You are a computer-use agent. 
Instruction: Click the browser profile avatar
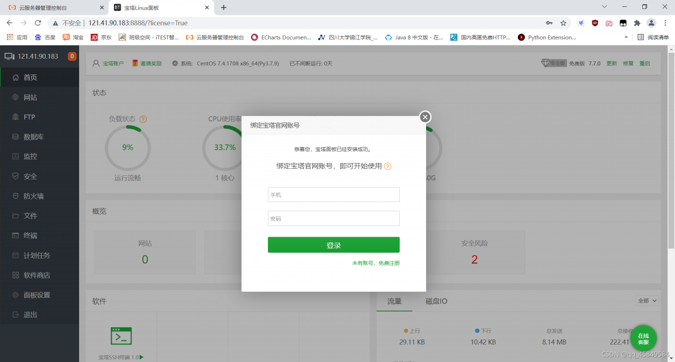[651, 23]
